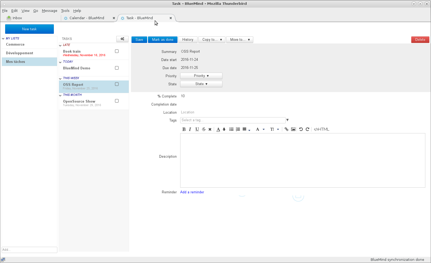
Task: Select the Mes tâches list
Action: click(x=29, y=62)
